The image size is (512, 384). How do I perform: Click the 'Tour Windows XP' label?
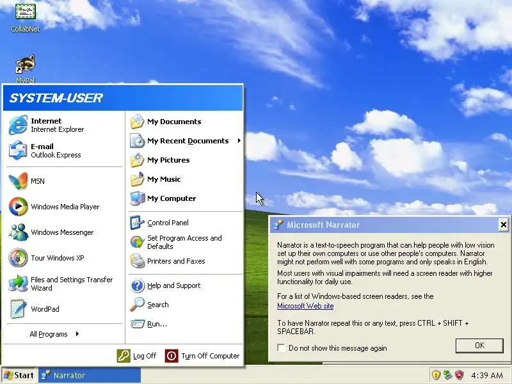(58, 258)
